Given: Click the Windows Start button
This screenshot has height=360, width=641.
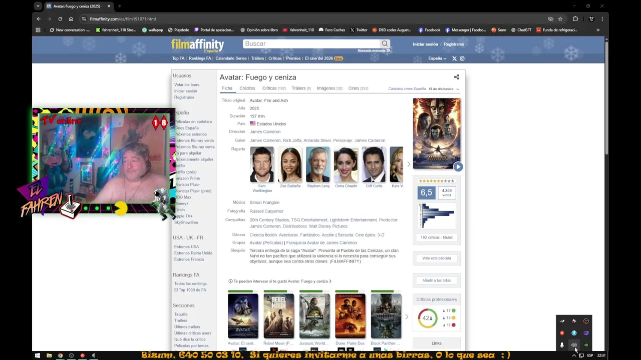Looking at the screenshot, I should pos(37,355).
